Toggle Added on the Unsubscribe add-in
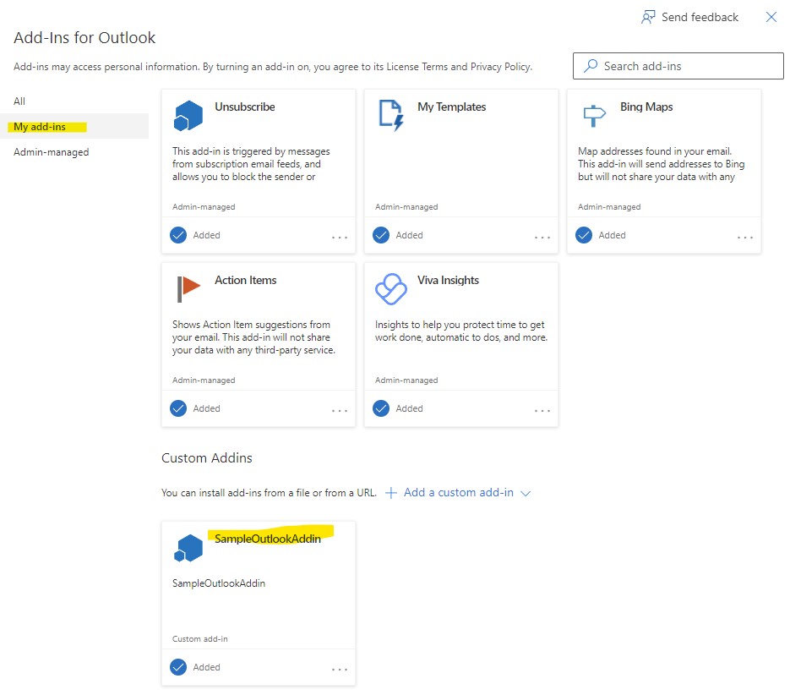 pyautogui.click(x=179, y=235)
